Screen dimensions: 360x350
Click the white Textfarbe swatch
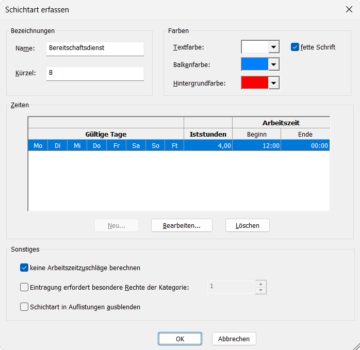click(255, 47)
